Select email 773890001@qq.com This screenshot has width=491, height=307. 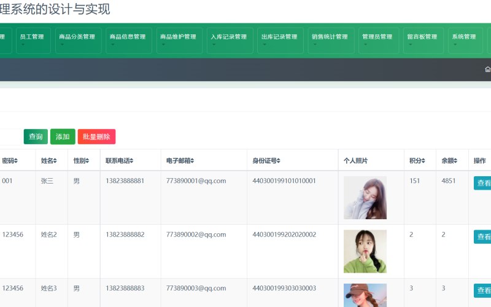[196, 181]
